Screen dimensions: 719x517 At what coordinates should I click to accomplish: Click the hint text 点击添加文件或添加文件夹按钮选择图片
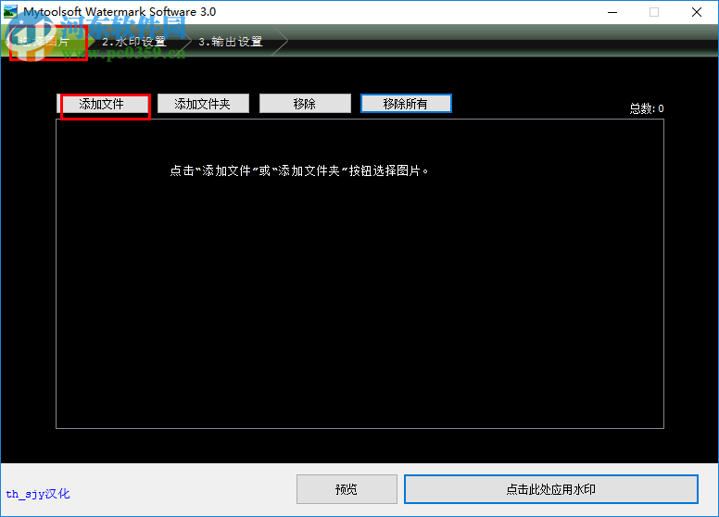point(299,171)
